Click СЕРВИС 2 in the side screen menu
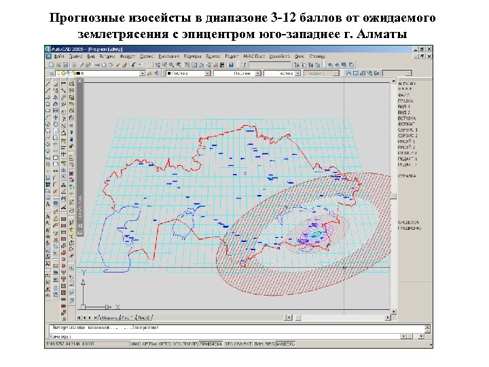This screenshot has height=367, width=489. pos(407,136)
